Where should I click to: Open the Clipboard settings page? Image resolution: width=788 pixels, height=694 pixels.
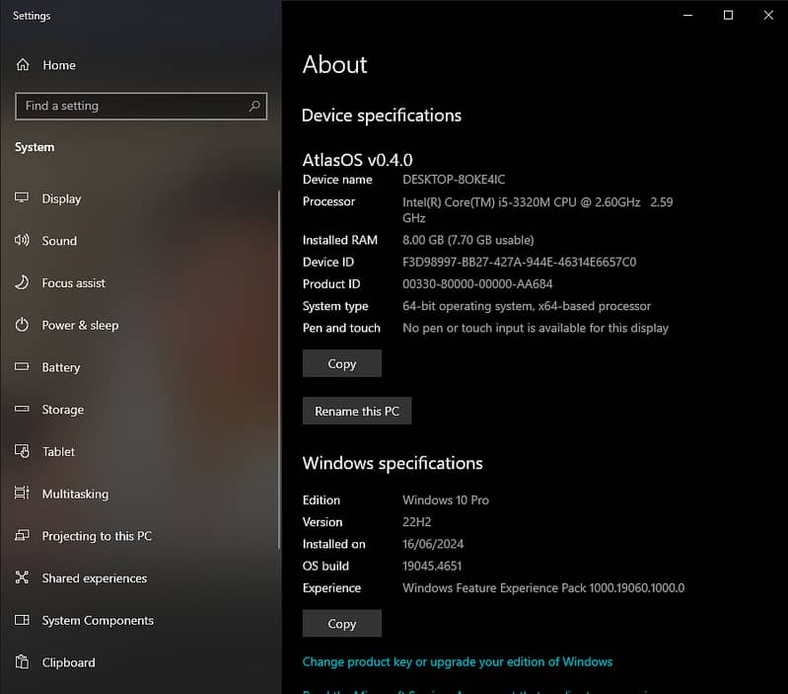point(68,662)
